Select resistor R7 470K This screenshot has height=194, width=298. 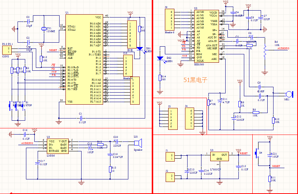point(208,102)
